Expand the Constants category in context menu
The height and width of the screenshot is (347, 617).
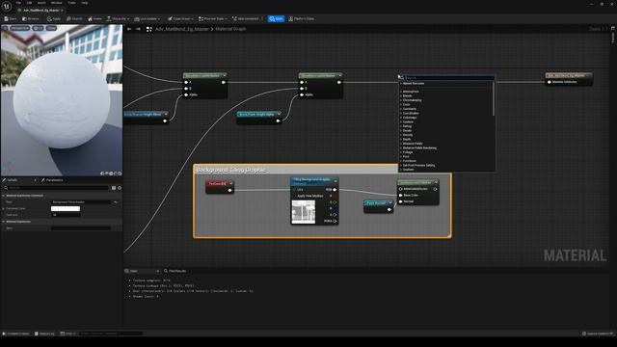click(409, 109)
